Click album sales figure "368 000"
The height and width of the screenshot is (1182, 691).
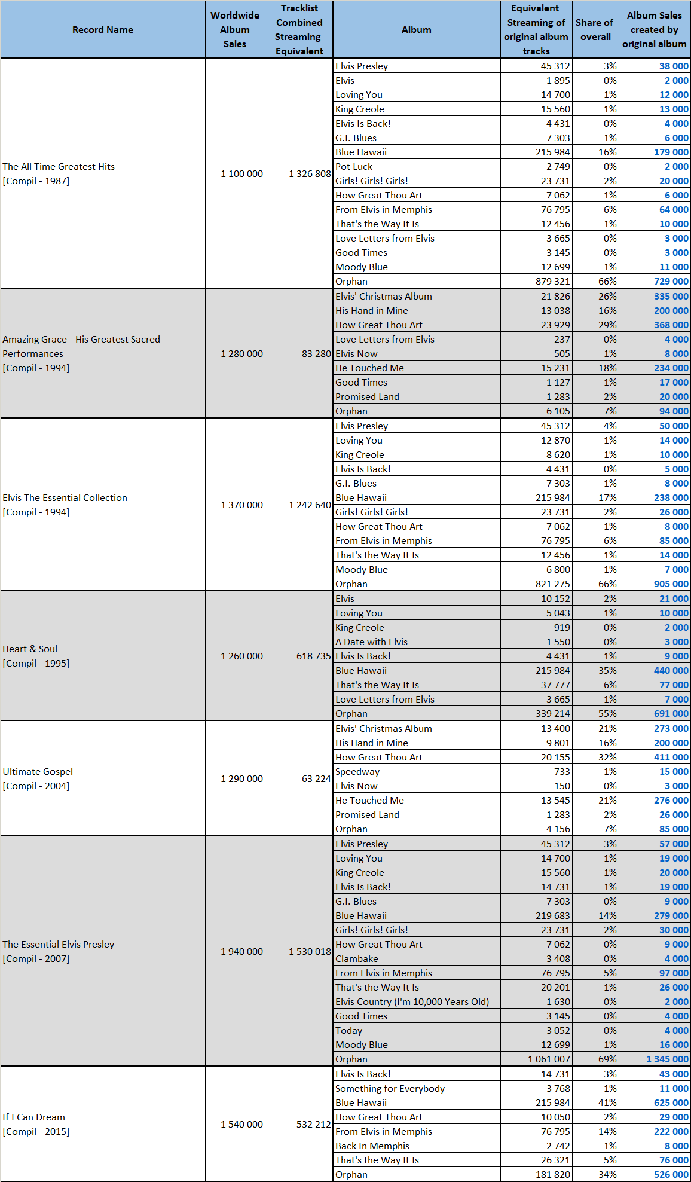click(x=671, y=325)
